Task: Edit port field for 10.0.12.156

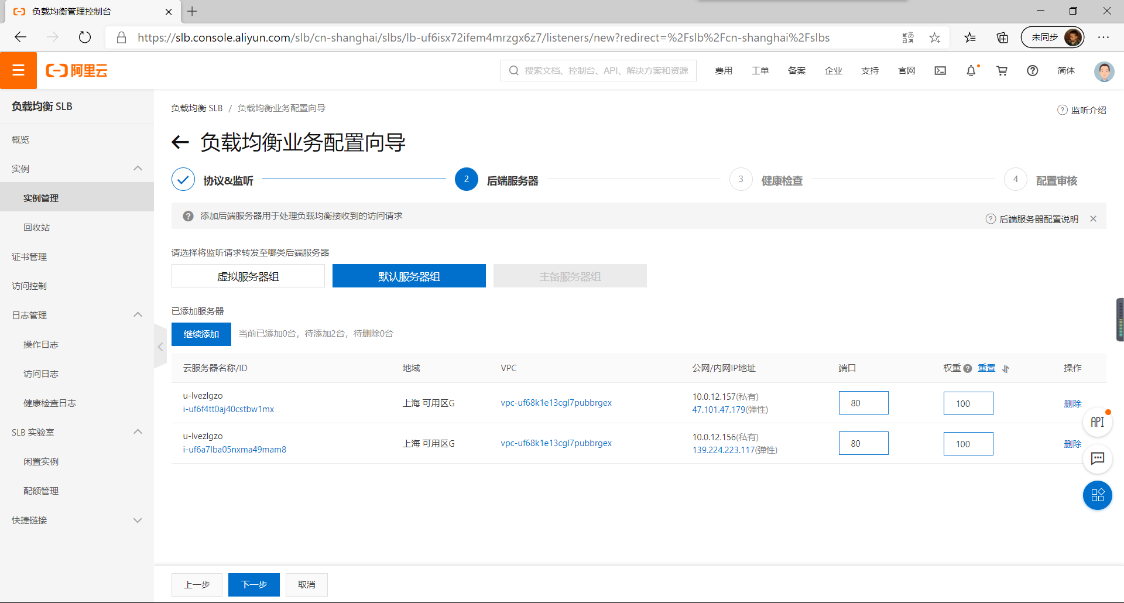Action: (863, 443)
